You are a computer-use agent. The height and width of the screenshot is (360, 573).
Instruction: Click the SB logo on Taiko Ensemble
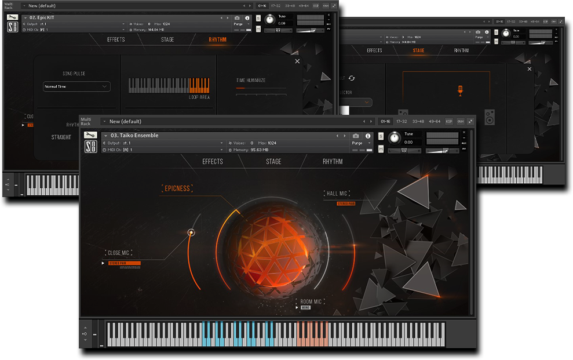tap(90, 148)
